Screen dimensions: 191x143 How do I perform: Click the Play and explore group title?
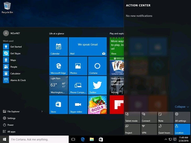(117, 33)
